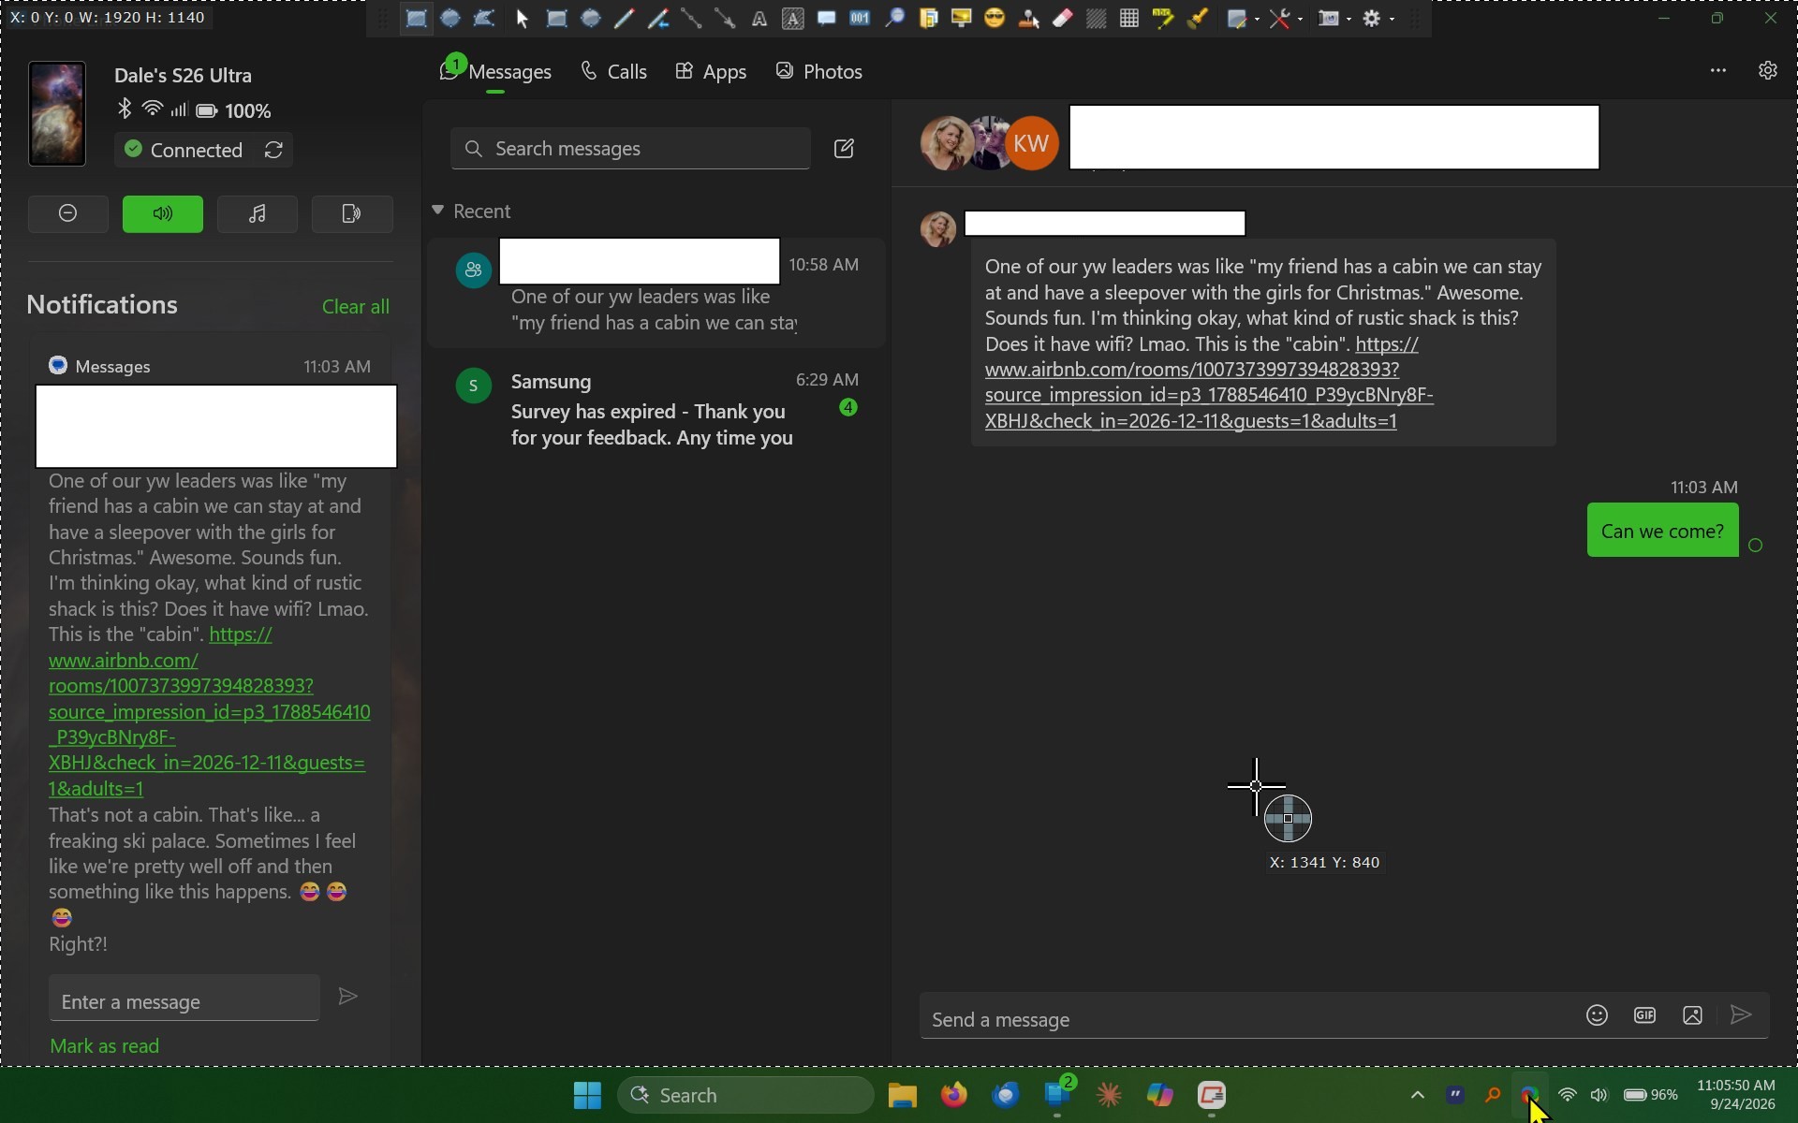Open the Phone Link settings gear
1798x1123 pixels.
click(1768, 70)
